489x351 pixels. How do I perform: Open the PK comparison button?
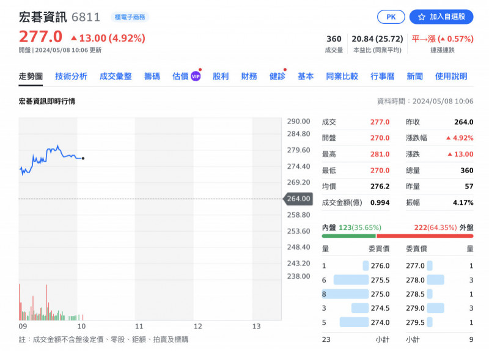click(x=391, y=17)
